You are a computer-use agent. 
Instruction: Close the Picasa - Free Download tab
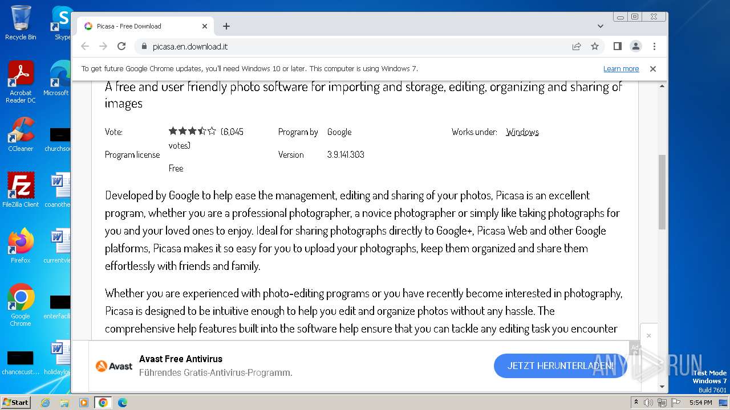tap(205, 26)
